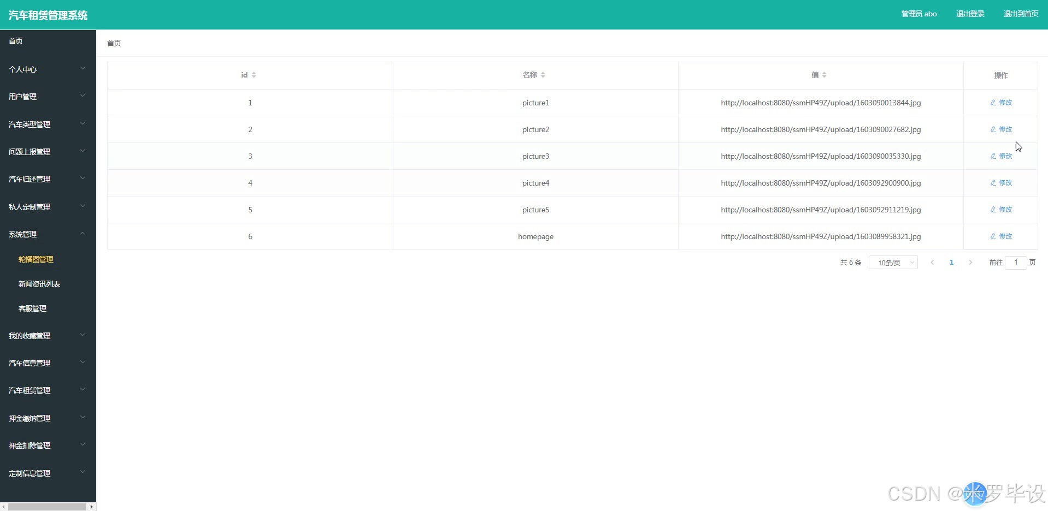1048x511 pixels.
Task: Open the 10条/页 page size dropdown
Action: (893, 263)
